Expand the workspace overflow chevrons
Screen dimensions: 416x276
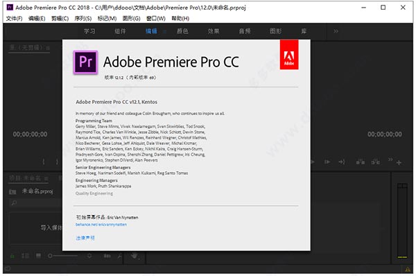point(336,31)
